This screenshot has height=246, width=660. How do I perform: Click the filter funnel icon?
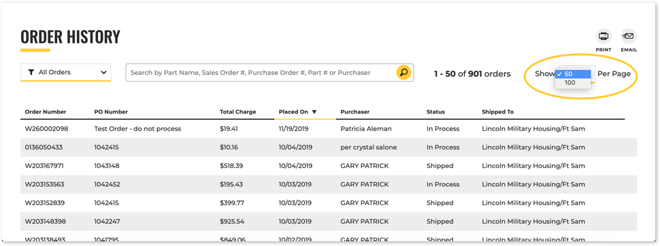31,72
